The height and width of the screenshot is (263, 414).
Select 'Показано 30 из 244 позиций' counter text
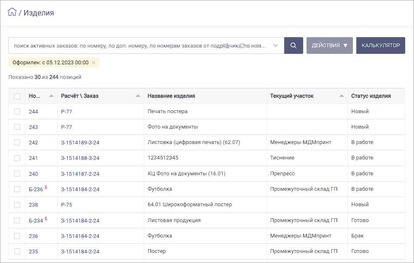[x=45, y=77]
